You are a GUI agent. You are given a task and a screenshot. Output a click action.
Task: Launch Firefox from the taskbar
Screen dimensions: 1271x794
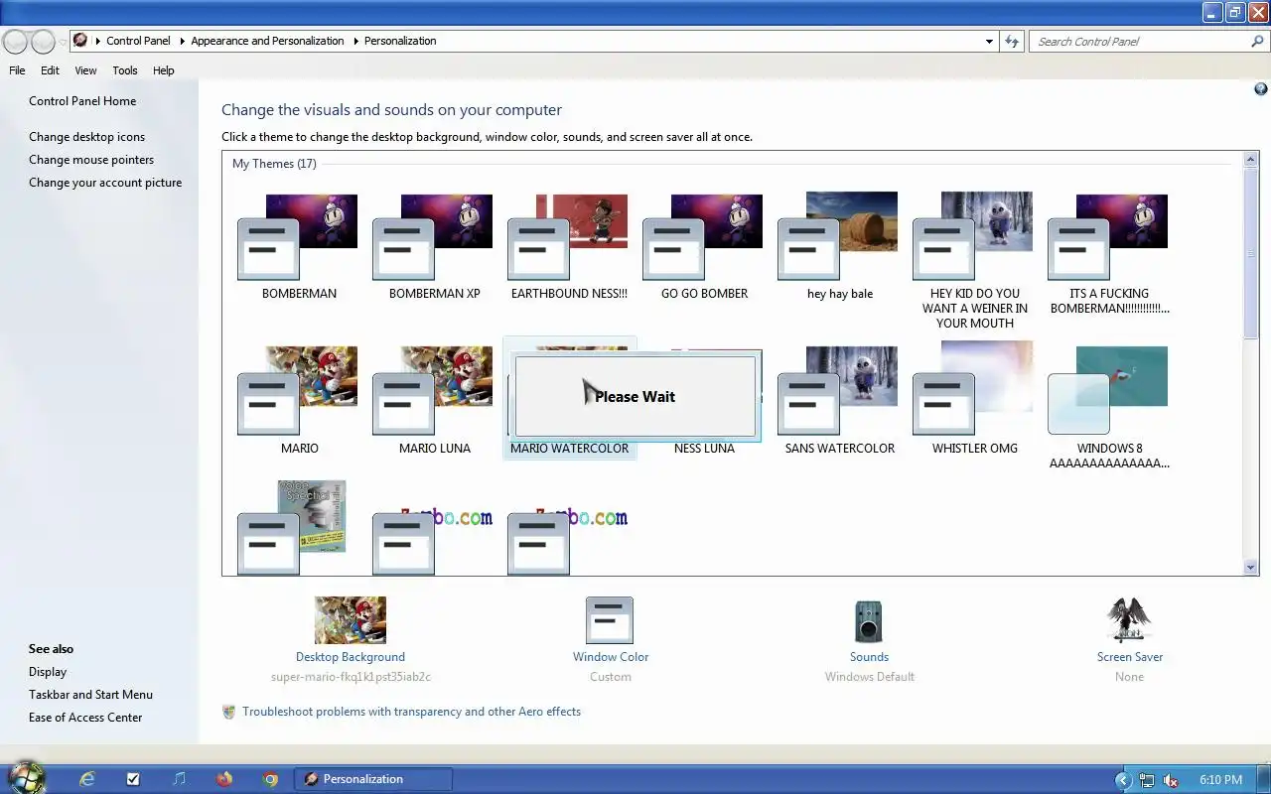pyautogui.click(x=224, y=779)
